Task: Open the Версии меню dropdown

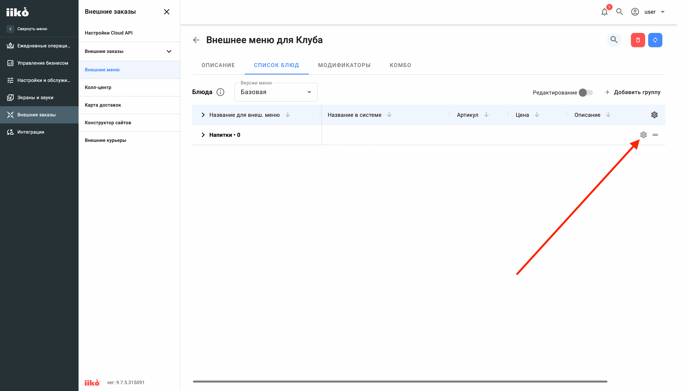Action: tap(276, 92)
